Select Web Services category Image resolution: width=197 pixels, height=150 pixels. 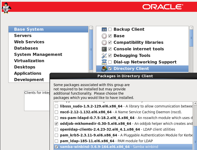48,42
